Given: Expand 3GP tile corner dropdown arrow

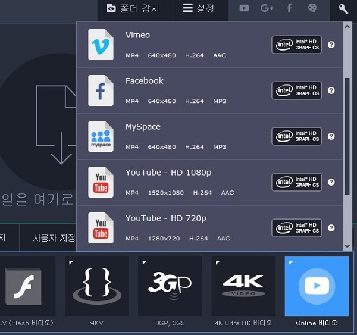Looking at the screenshot, I should [144, 262].
